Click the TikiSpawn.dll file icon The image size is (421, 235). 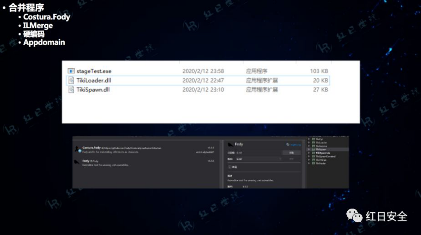tap(71, 90)
